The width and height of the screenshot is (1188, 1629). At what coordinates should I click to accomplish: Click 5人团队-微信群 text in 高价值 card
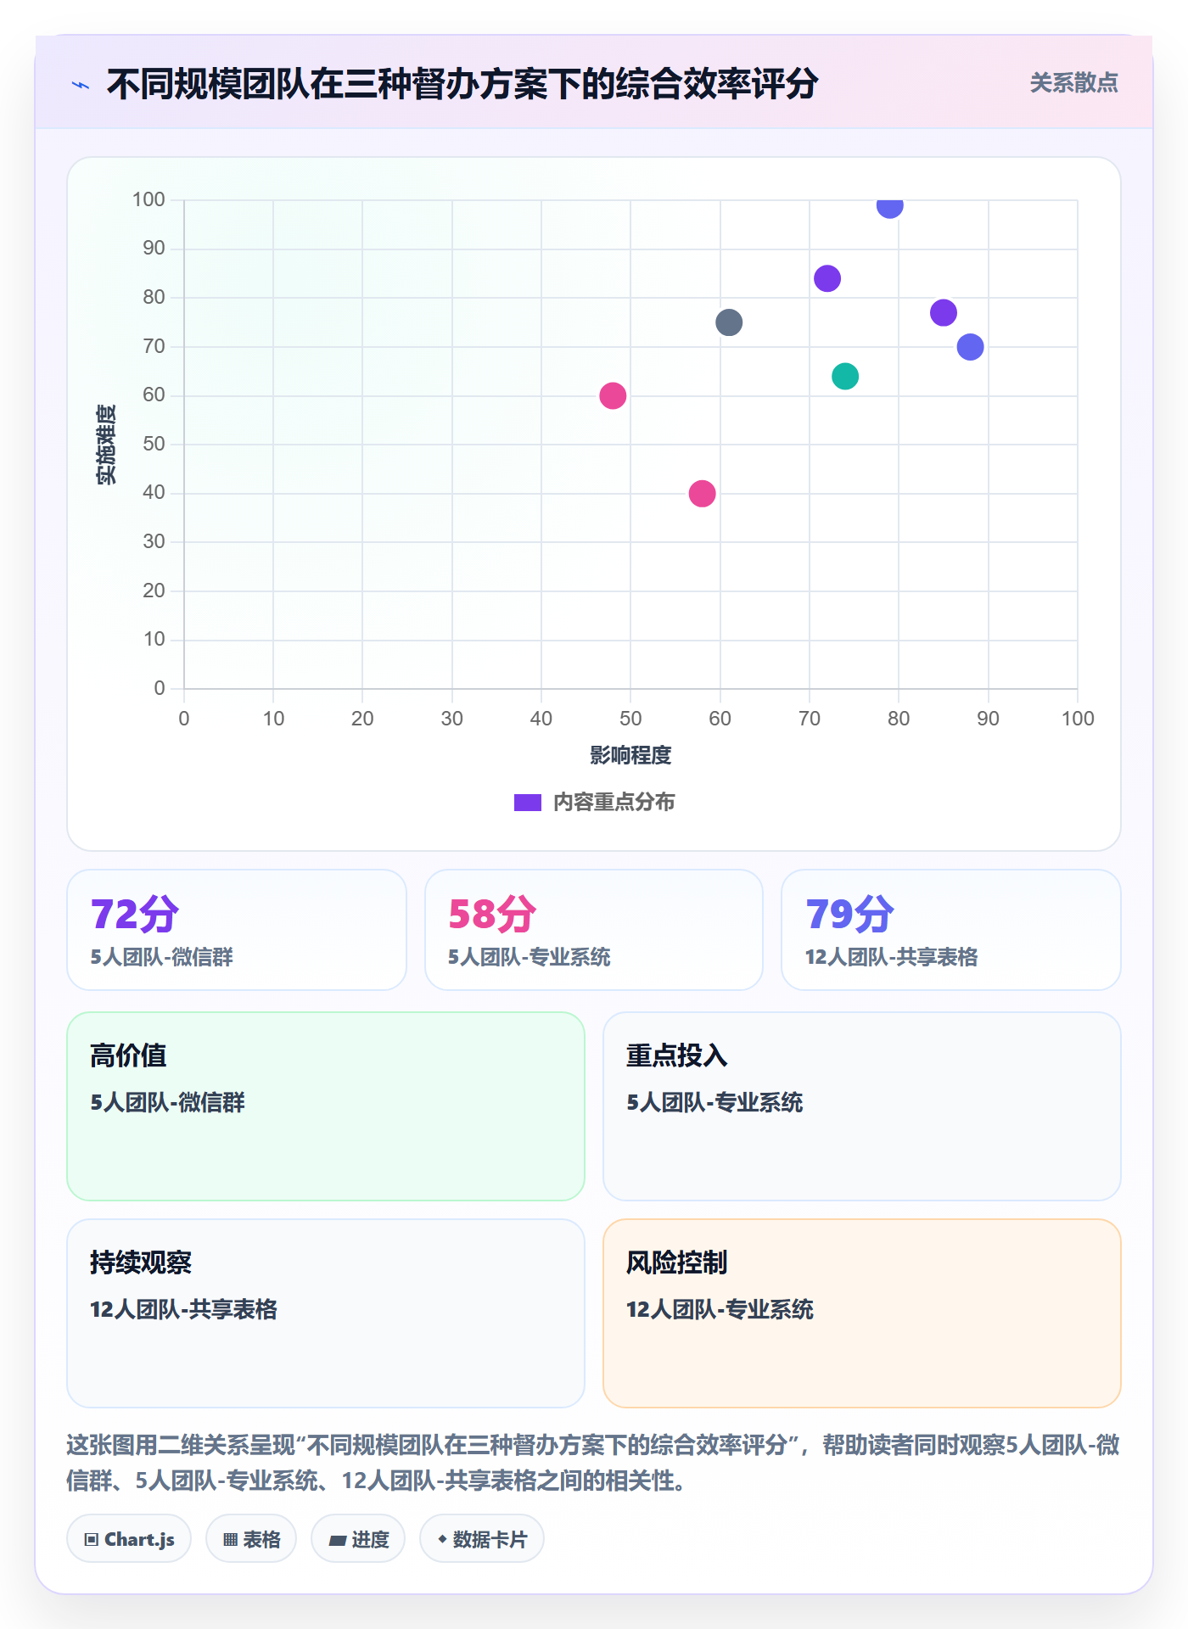(167, 1102)
